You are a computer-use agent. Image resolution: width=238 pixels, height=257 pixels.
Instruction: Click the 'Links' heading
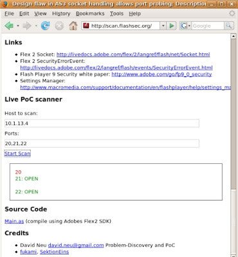[x=14, y=42]
